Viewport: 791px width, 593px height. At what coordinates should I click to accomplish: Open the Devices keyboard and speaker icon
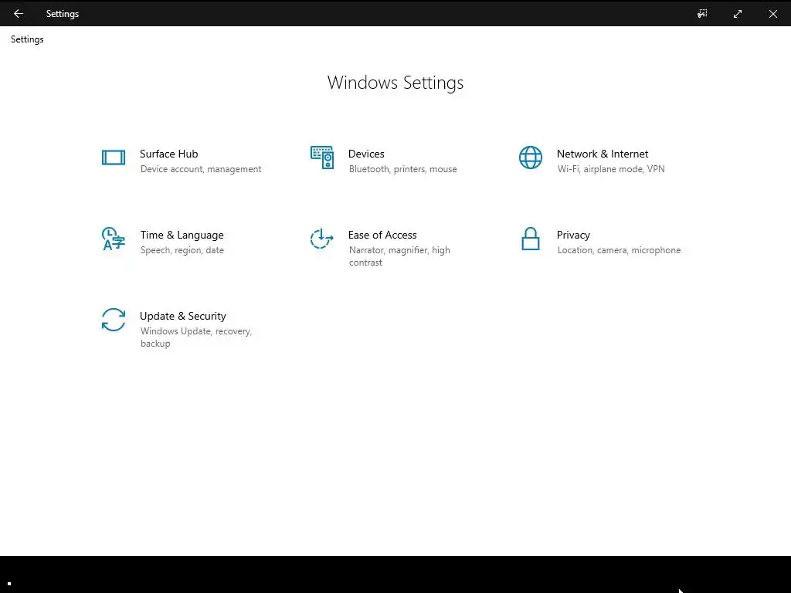click(x=322, y=158)
